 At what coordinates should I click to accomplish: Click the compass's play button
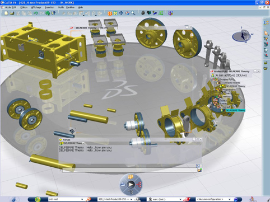coord(131,185)
